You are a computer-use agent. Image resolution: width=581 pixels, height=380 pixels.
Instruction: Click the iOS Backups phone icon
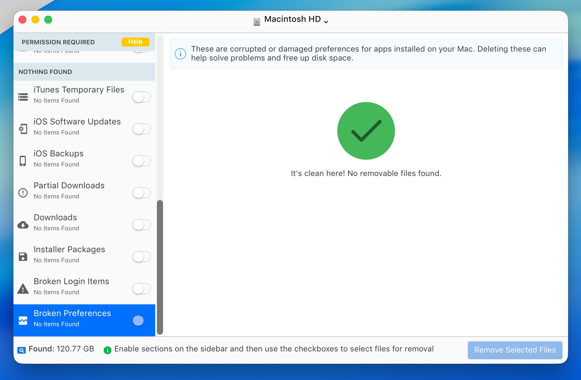[x=23, y=161]
